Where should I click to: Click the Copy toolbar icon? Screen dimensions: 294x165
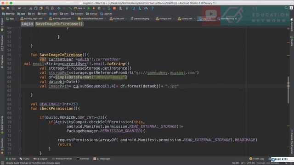(x=36, y=8)
